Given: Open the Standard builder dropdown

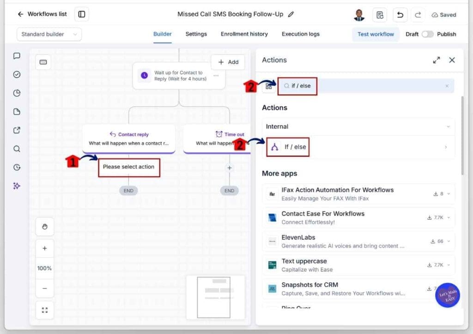Looking at the screenshot, I should point(49,34).
